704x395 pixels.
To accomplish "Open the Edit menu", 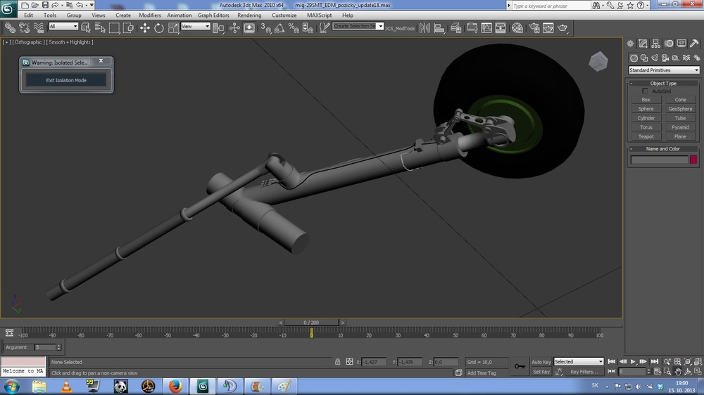I will click(29, 15).
